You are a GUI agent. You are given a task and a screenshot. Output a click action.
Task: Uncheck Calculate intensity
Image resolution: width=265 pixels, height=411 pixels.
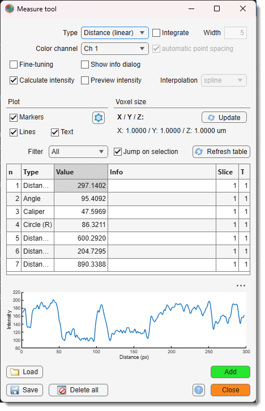(14, 80)
